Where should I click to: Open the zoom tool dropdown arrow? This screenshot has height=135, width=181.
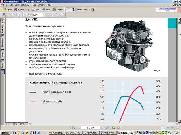8,15
